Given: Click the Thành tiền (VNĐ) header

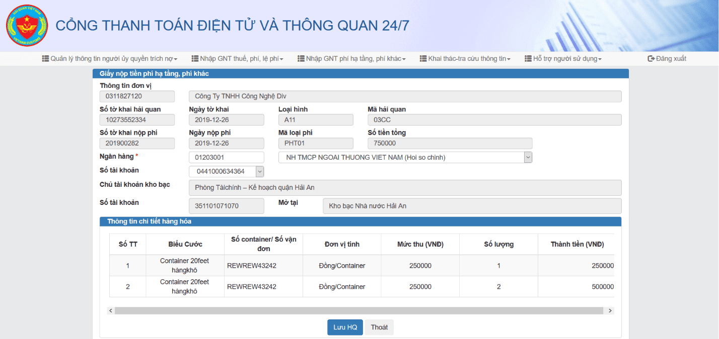Looking at the screenshot, I should point(577,244).
